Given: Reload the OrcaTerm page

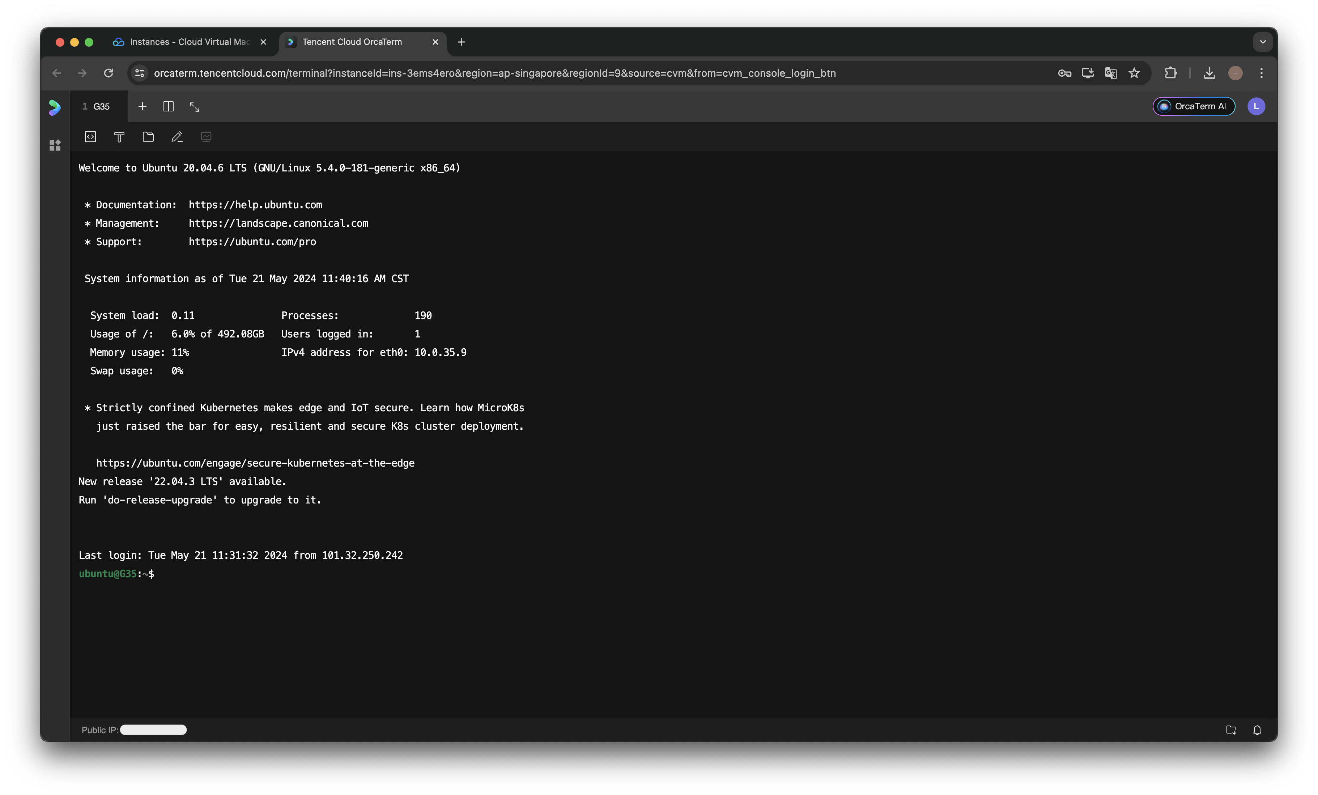Looking at the screenshot, I should click(109, 73).
